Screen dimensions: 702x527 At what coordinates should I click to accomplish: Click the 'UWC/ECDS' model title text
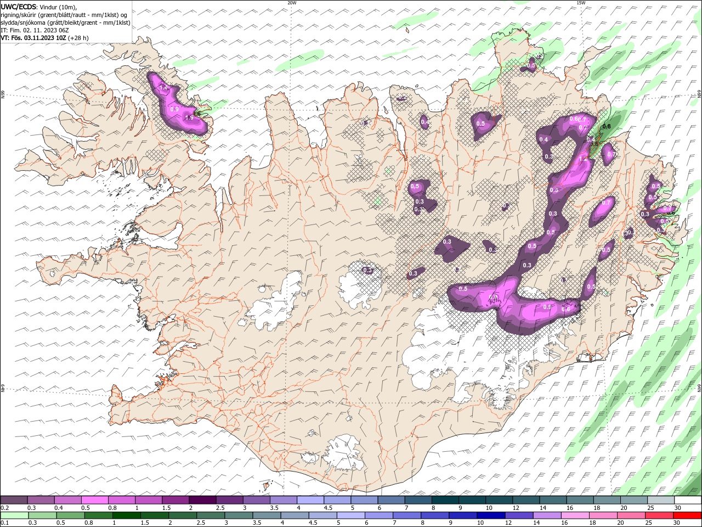pyautogui.click(x=19, y=7)
